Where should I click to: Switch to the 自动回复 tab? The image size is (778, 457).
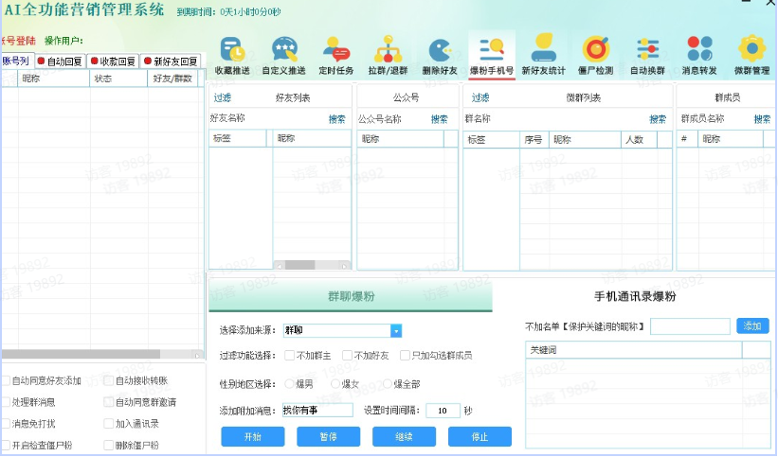tap(60, 62)
